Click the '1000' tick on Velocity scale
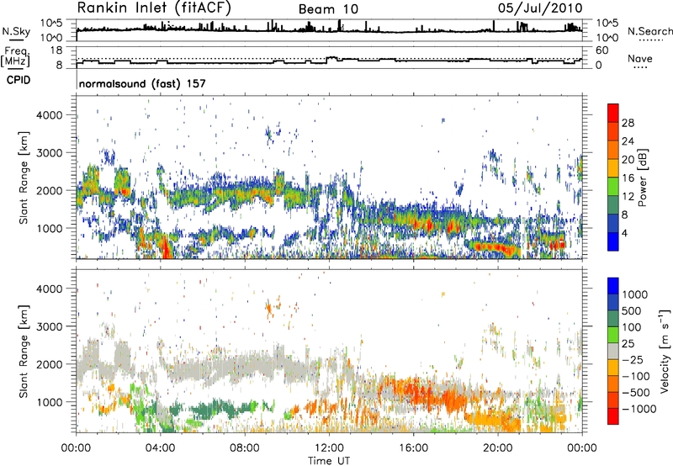 [634, 294]
